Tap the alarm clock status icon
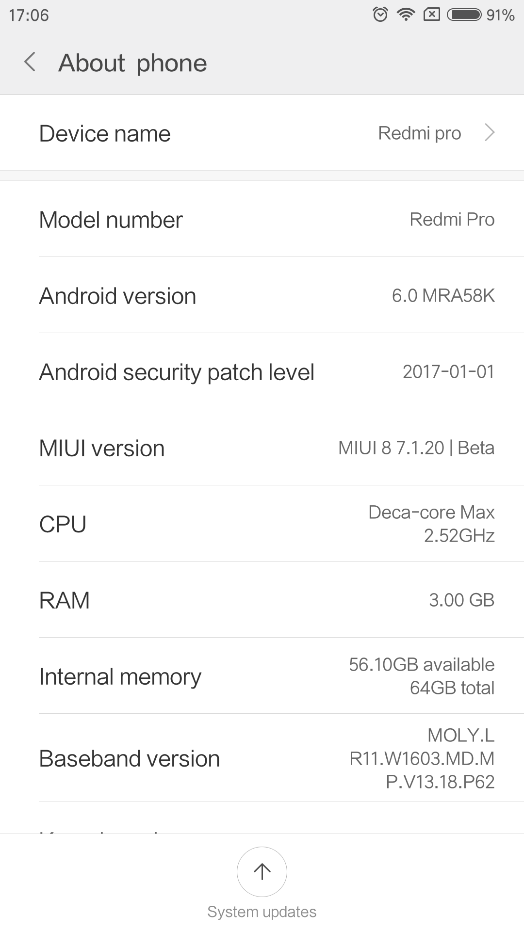 (x=380, y=15)
